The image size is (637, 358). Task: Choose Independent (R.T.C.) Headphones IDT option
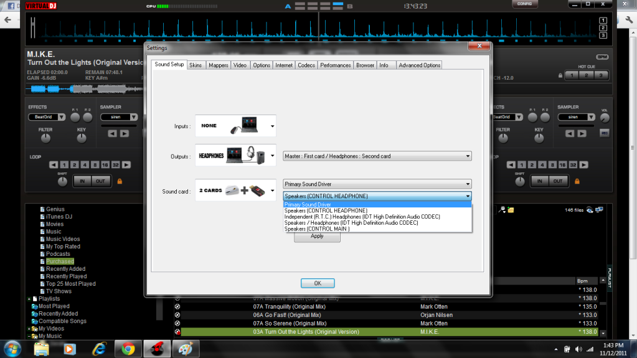pos(377,217)
